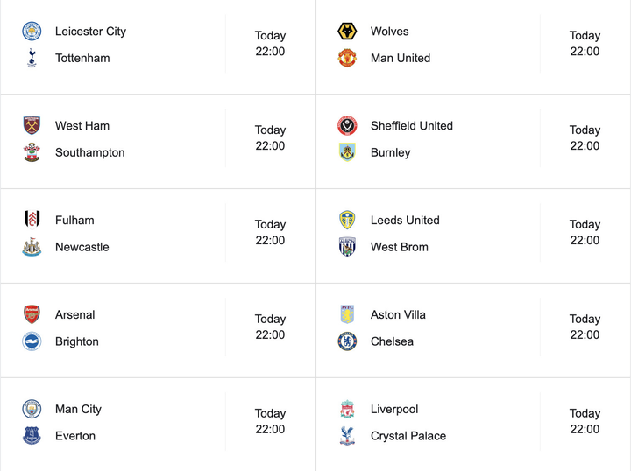Click the Arsenal club crest

(32, 315)
